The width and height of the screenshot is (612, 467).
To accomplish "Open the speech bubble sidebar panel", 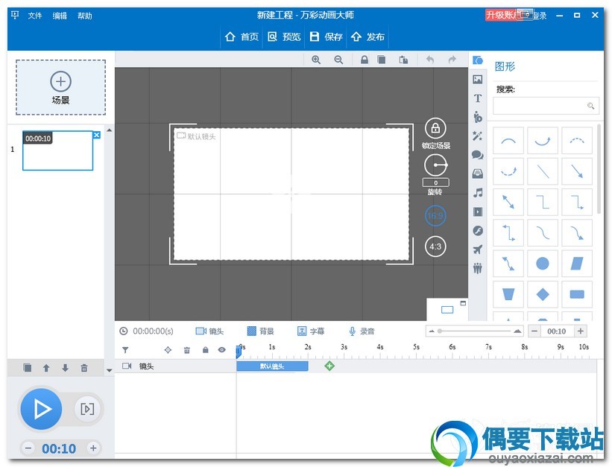I will [x=478, y=155].
